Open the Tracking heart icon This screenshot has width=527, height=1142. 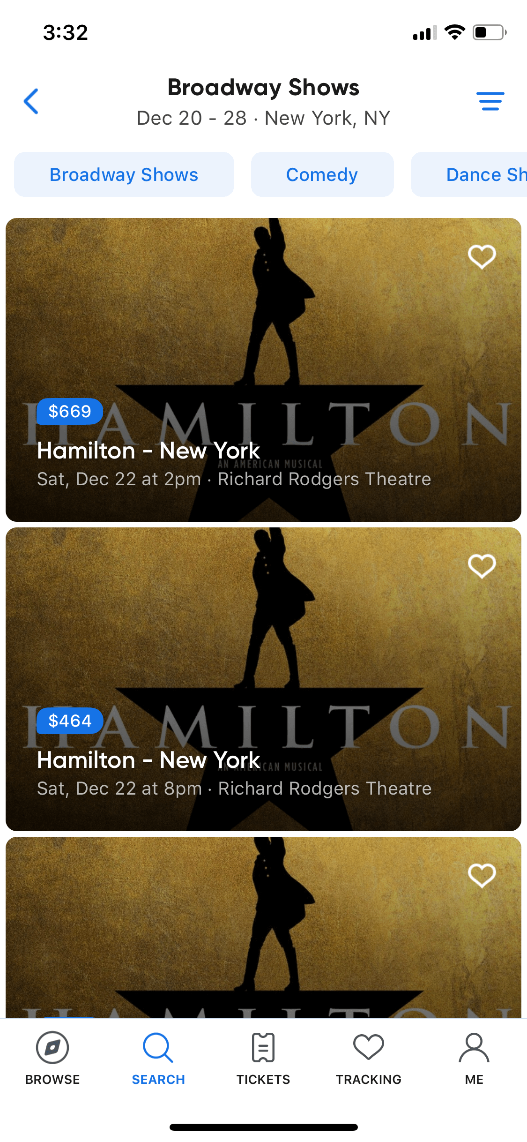pyautogui.click(x=369, y=1047)
